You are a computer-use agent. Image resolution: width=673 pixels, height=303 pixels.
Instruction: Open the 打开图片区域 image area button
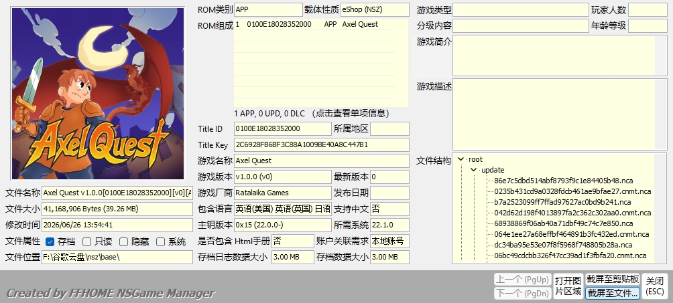point(568,286)
